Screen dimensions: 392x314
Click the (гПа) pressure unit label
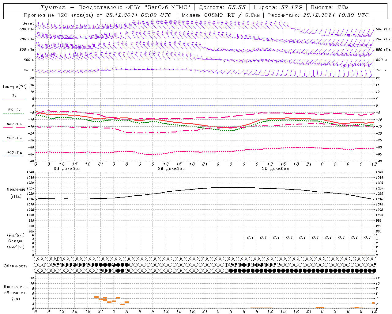16,196
